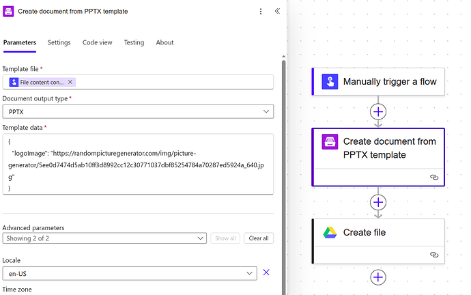Remove the File content token

point(70,82)
